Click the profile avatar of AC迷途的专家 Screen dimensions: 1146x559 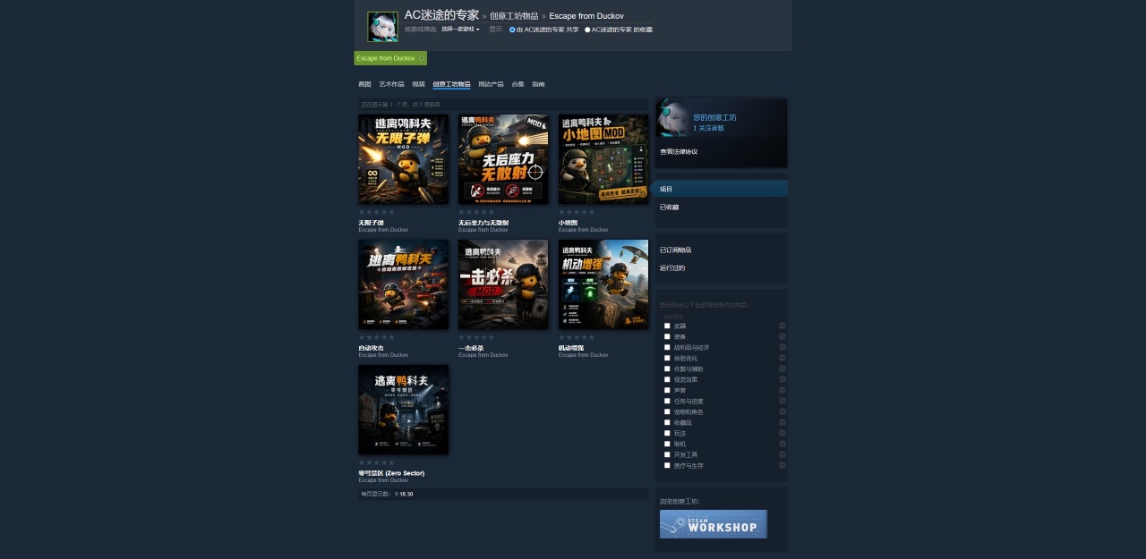pyautogui.click(x=382, y=27)
